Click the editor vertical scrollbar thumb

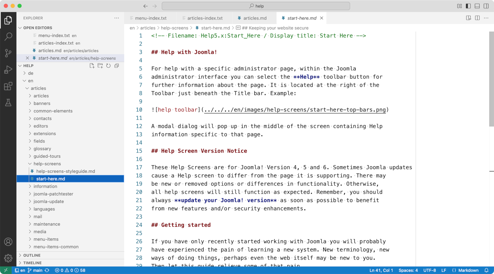[x=491, y=79]
